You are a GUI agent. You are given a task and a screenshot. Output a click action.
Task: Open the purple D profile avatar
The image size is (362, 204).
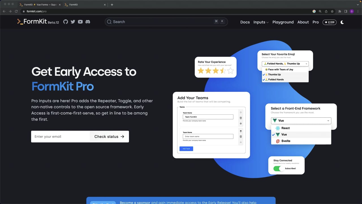(x=352, y=11)
